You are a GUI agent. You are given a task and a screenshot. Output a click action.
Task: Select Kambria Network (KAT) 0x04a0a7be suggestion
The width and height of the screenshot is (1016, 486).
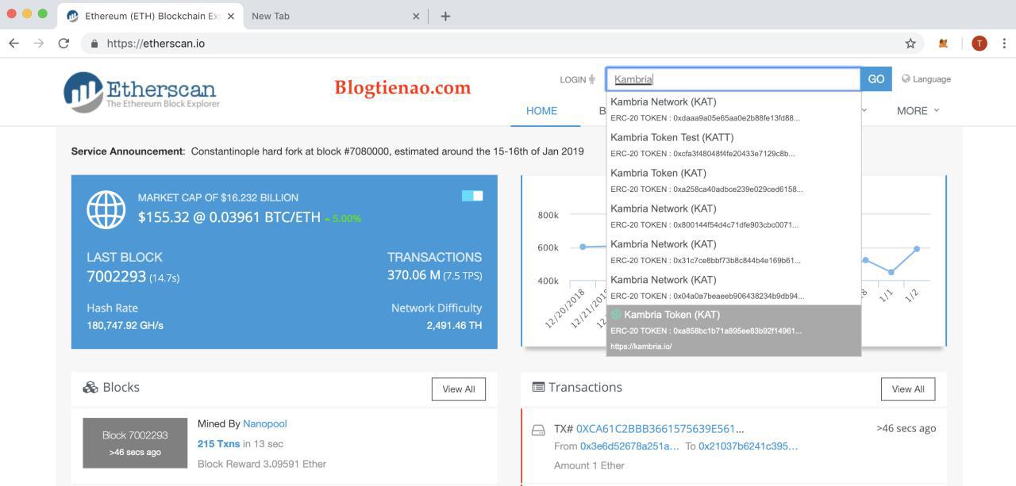pos(733,288)
